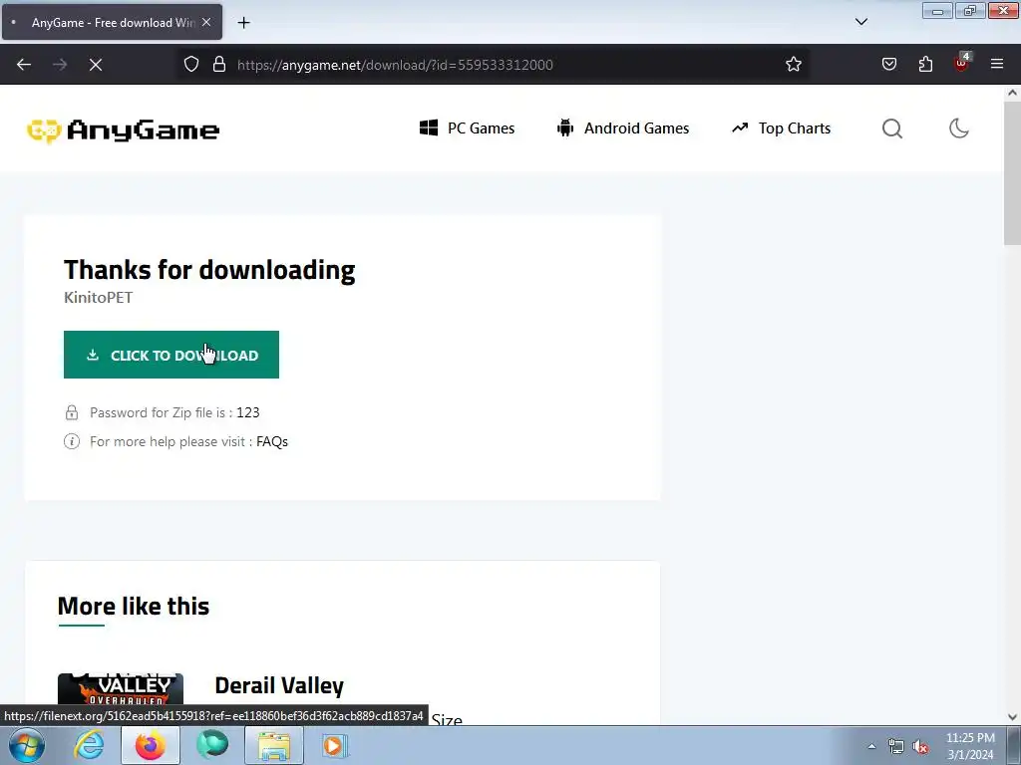This screenshot has height=765, width=1021.
Task: Click the KinitoPET game name
Action: 99,297
